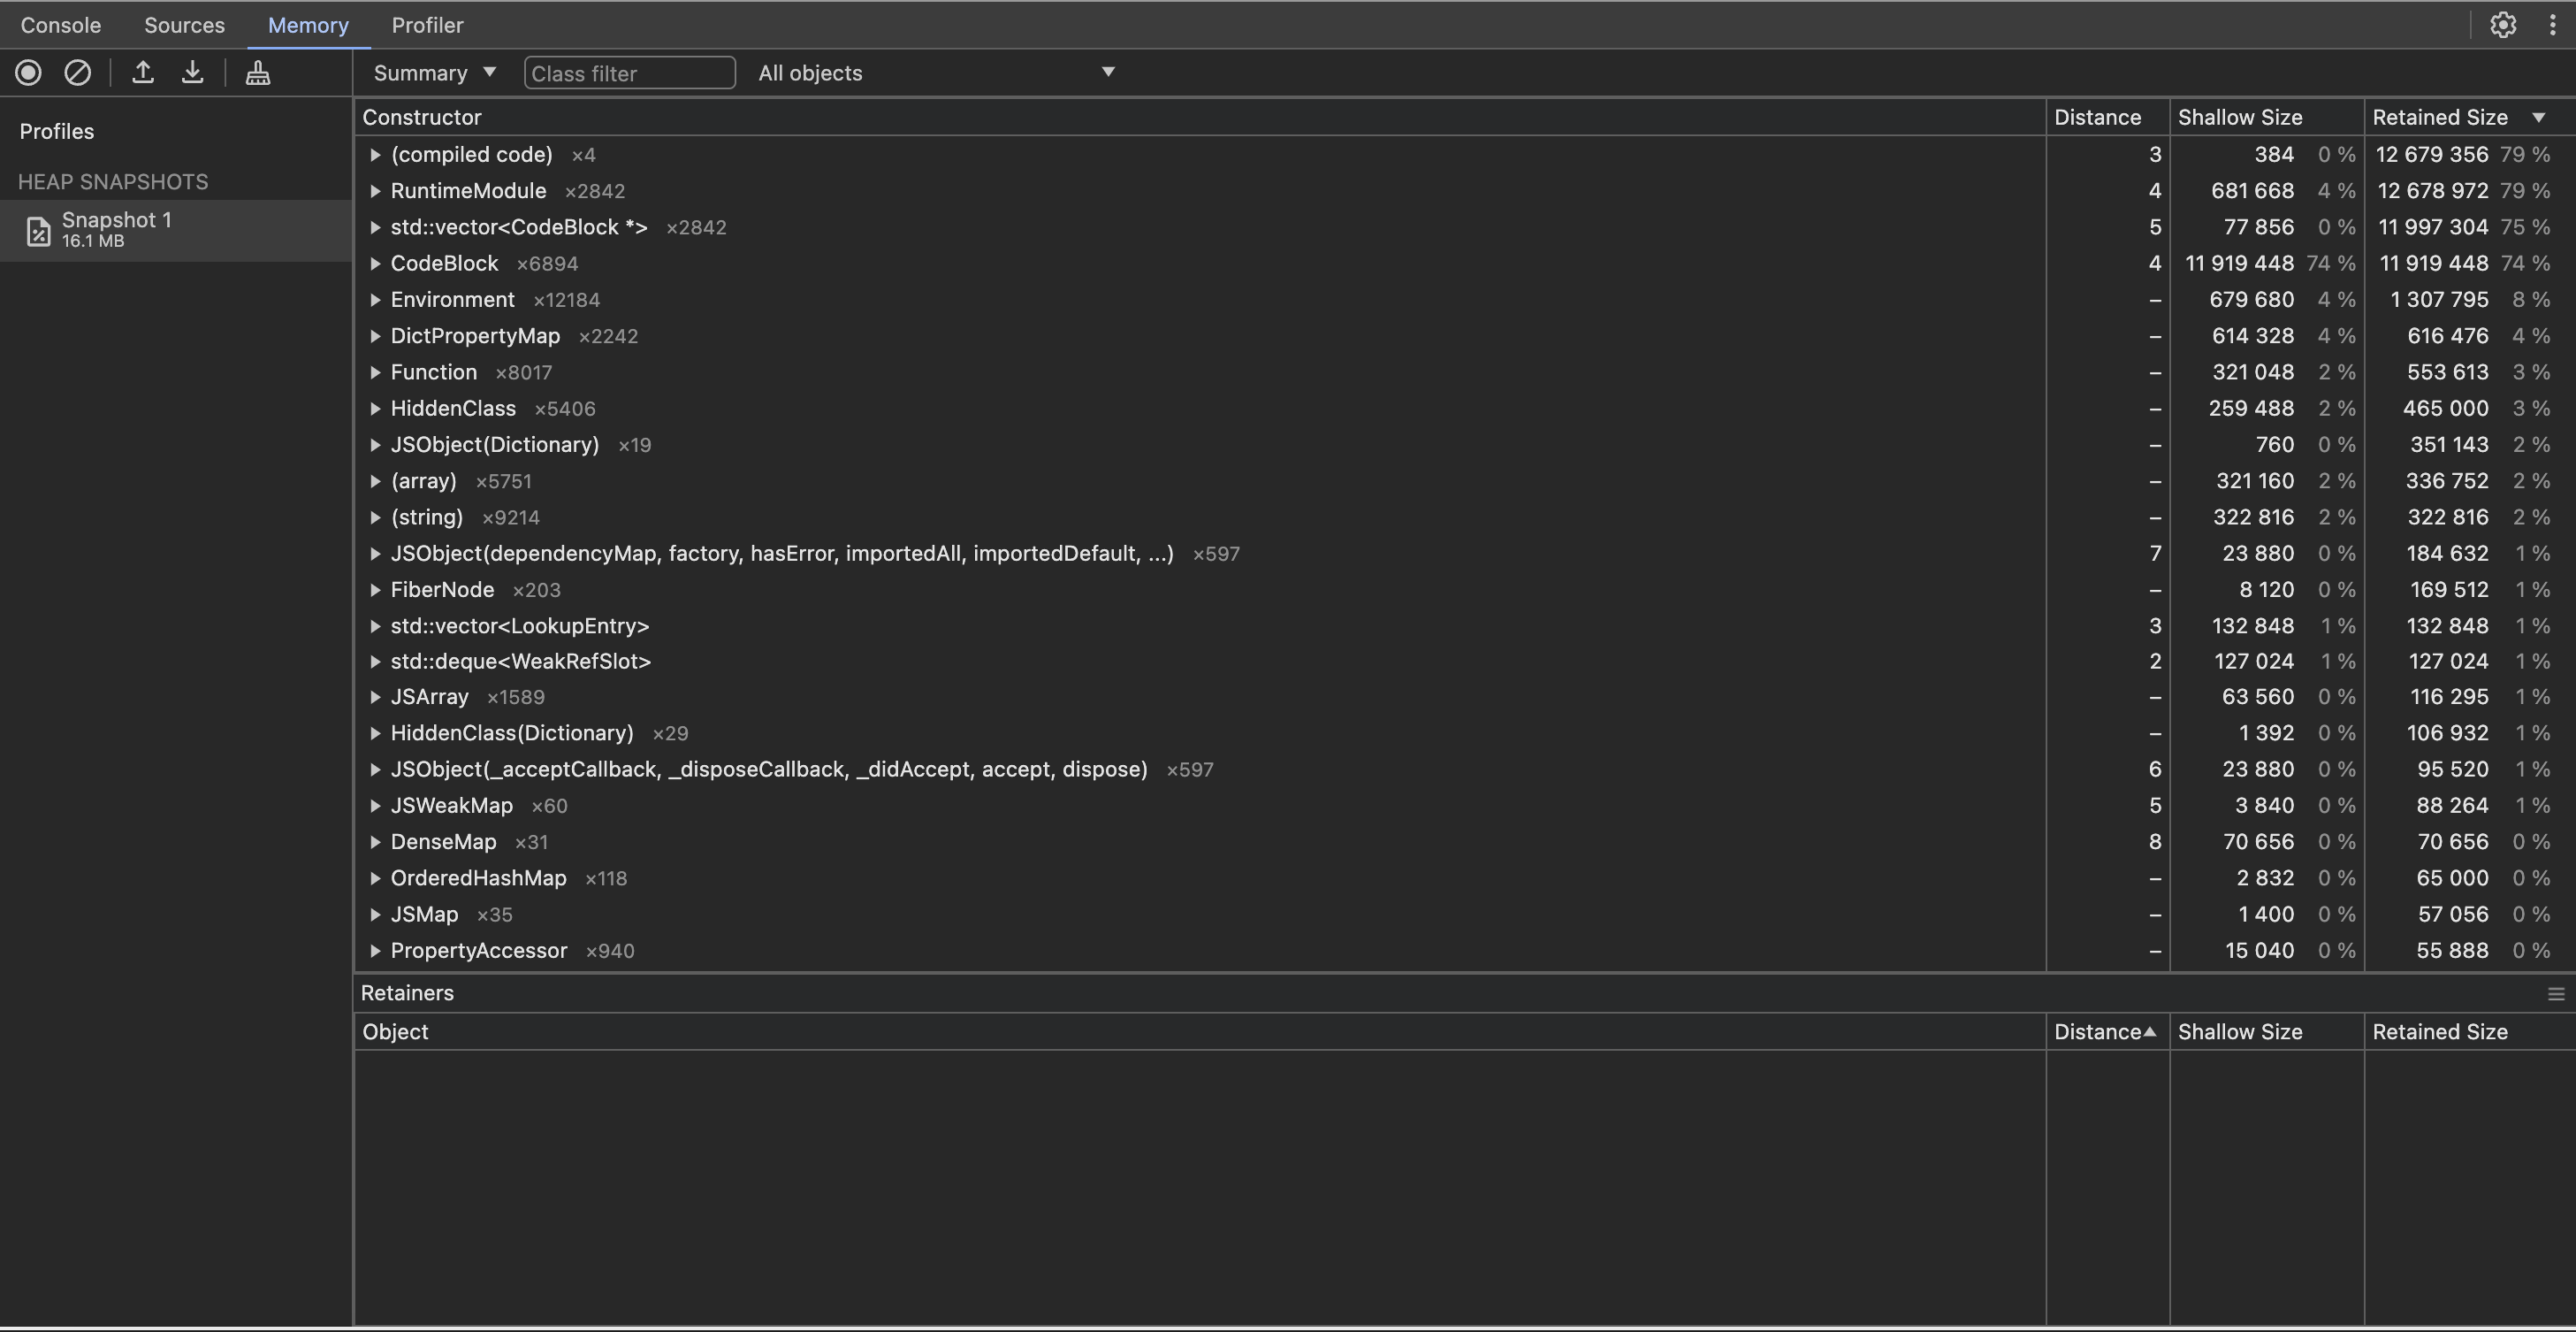The image size is (2576, 1332).
Task: Click the Snapshot 1 document icon
Action: (x=38, y=230)
